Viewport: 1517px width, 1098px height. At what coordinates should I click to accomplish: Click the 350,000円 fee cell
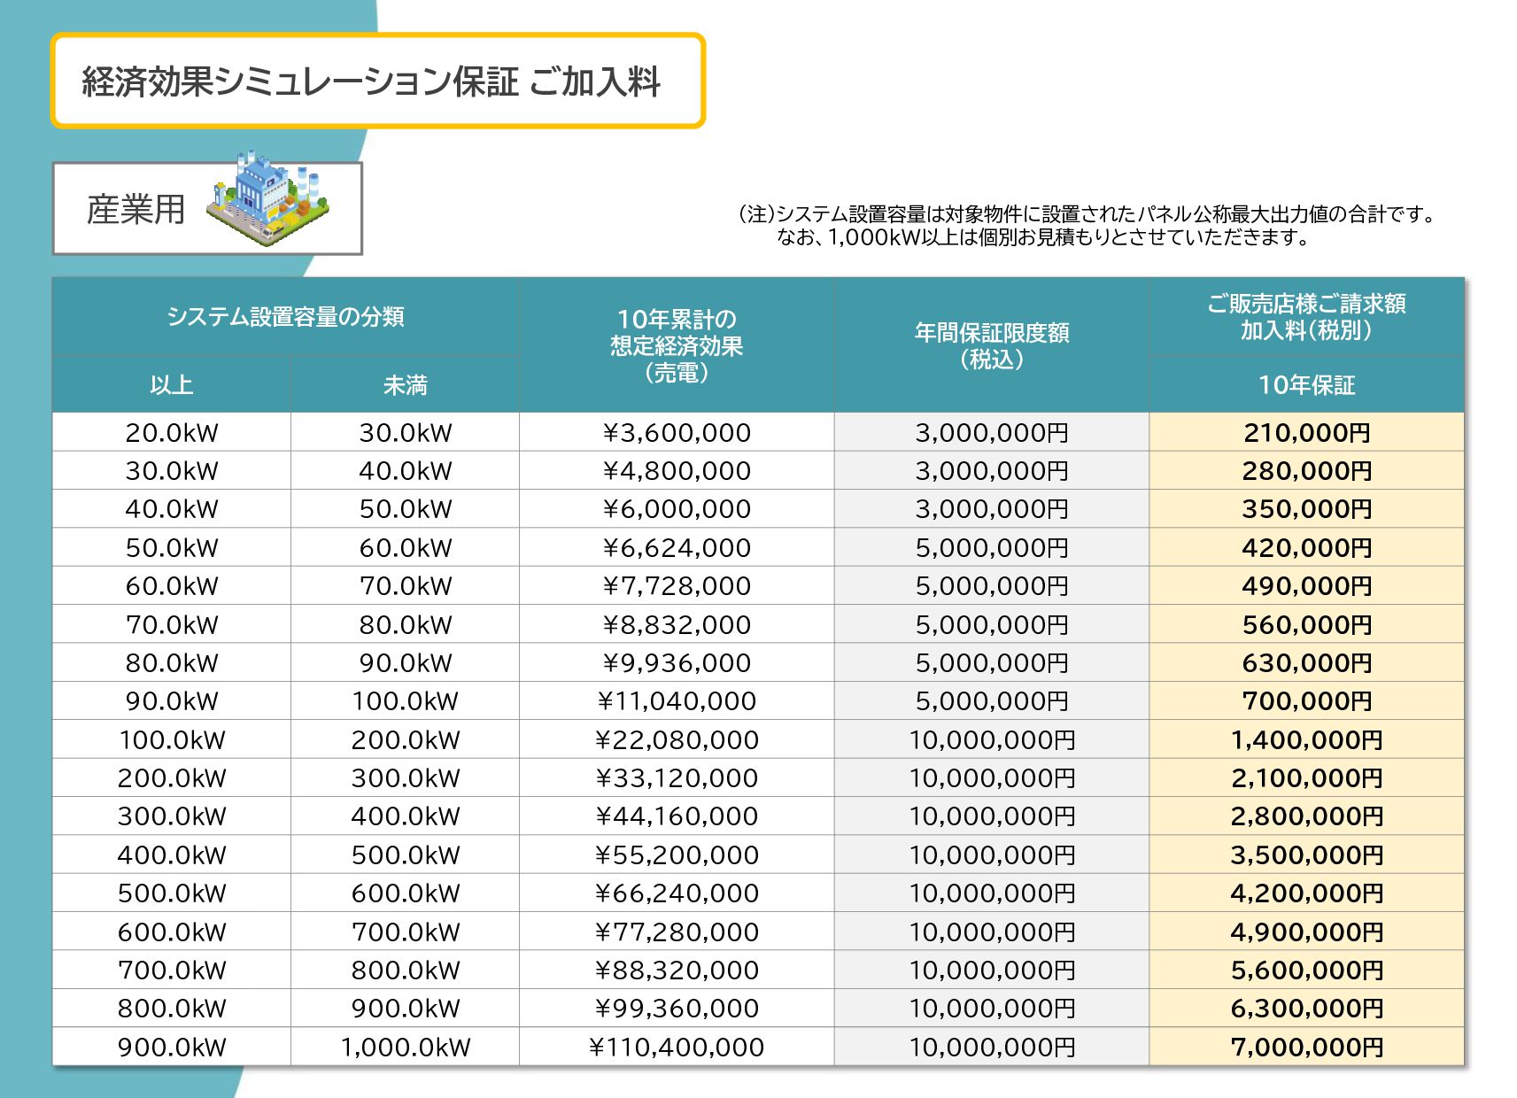coord(1306,508)
